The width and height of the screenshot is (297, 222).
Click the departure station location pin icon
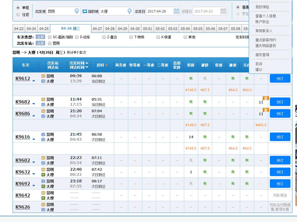pyautogui.click(x=77, y=11)
